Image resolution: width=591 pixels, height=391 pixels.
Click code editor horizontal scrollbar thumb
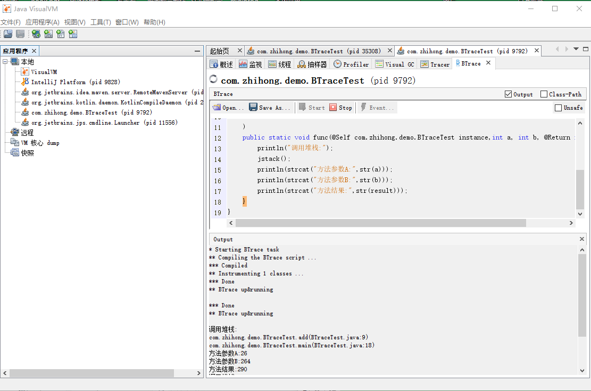pyautogui.click(x=381, y=223)
